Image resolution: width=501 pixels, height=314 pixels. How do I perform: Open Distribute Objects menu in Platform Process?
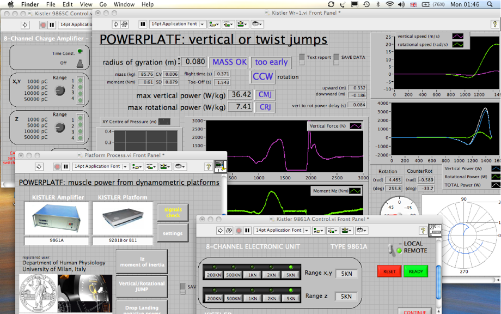(151, 167)
